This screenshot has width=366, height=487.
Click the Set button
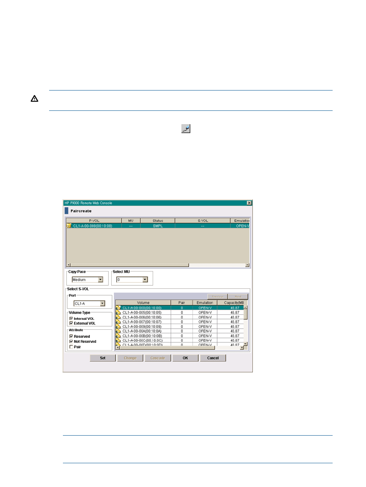102,358
